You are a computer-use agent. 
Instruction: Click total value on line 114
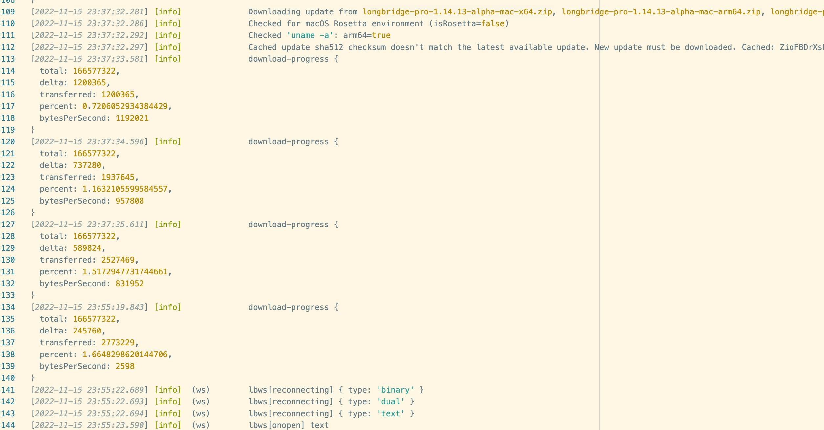(x=94, y=71)
